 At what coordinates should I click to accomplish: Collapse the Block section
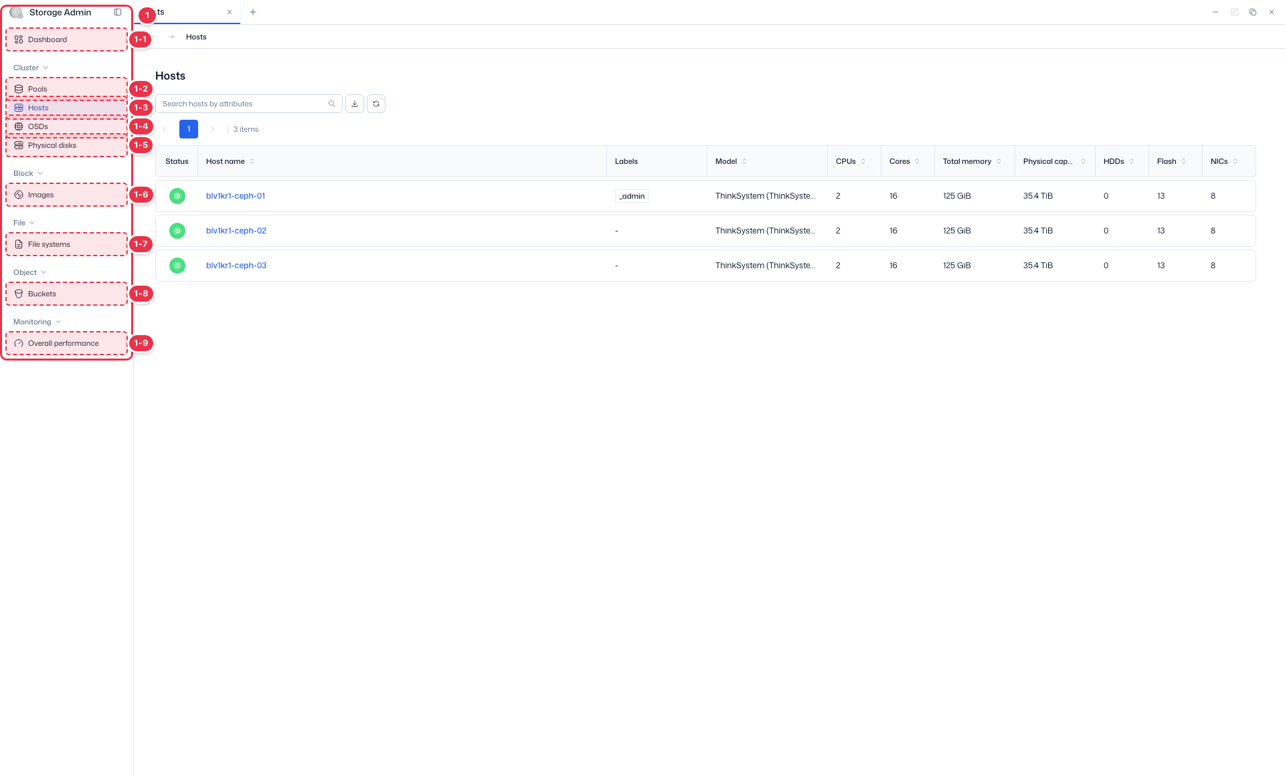[28, 173]
